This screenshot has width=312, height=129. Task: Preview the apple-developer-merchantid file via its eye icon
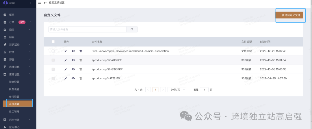73,51
